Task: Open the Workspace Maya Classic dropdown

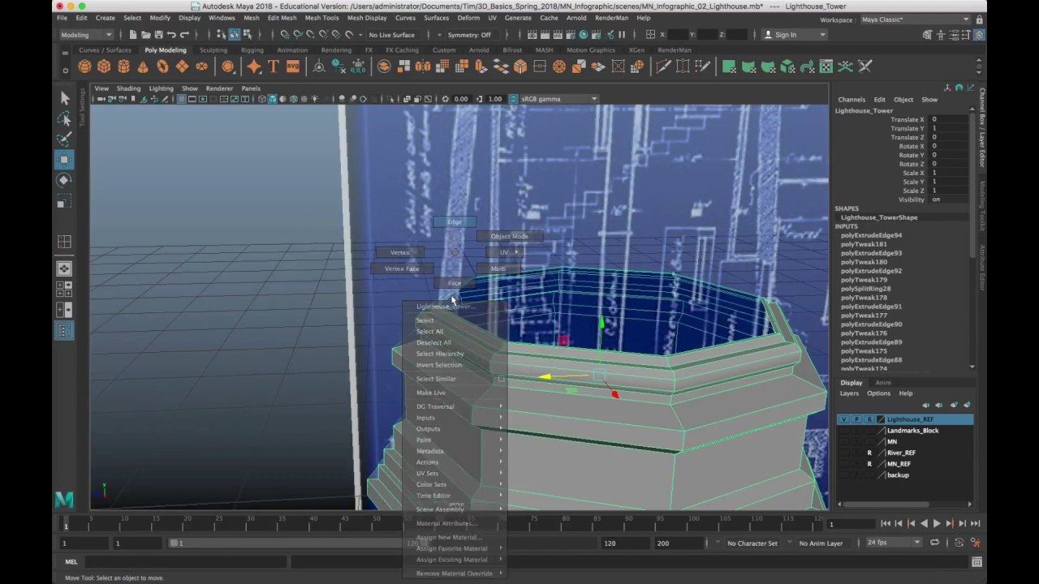Action: [915, 19]
